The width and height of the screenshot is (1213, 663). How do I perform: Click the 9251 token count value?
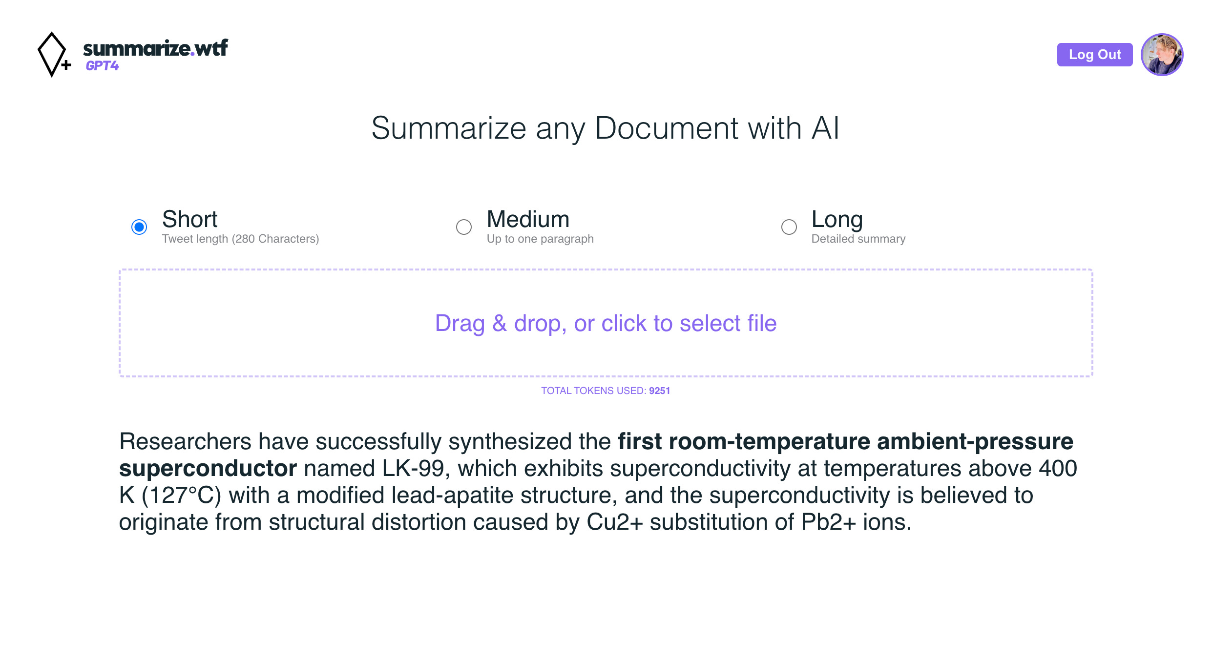(x=659, y=391)
